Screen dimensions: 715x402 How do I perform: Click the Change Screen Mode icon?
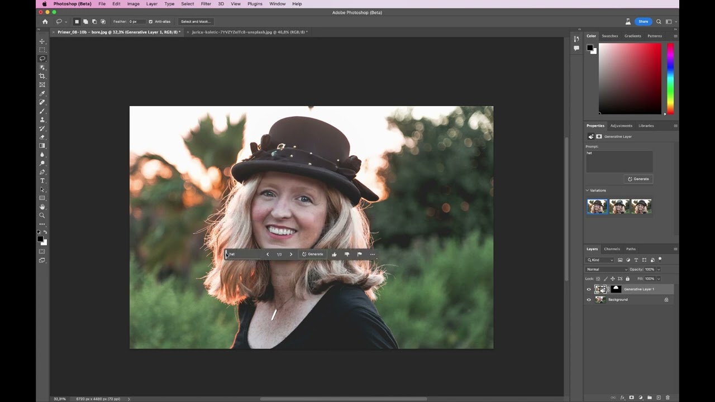point(42,260)
